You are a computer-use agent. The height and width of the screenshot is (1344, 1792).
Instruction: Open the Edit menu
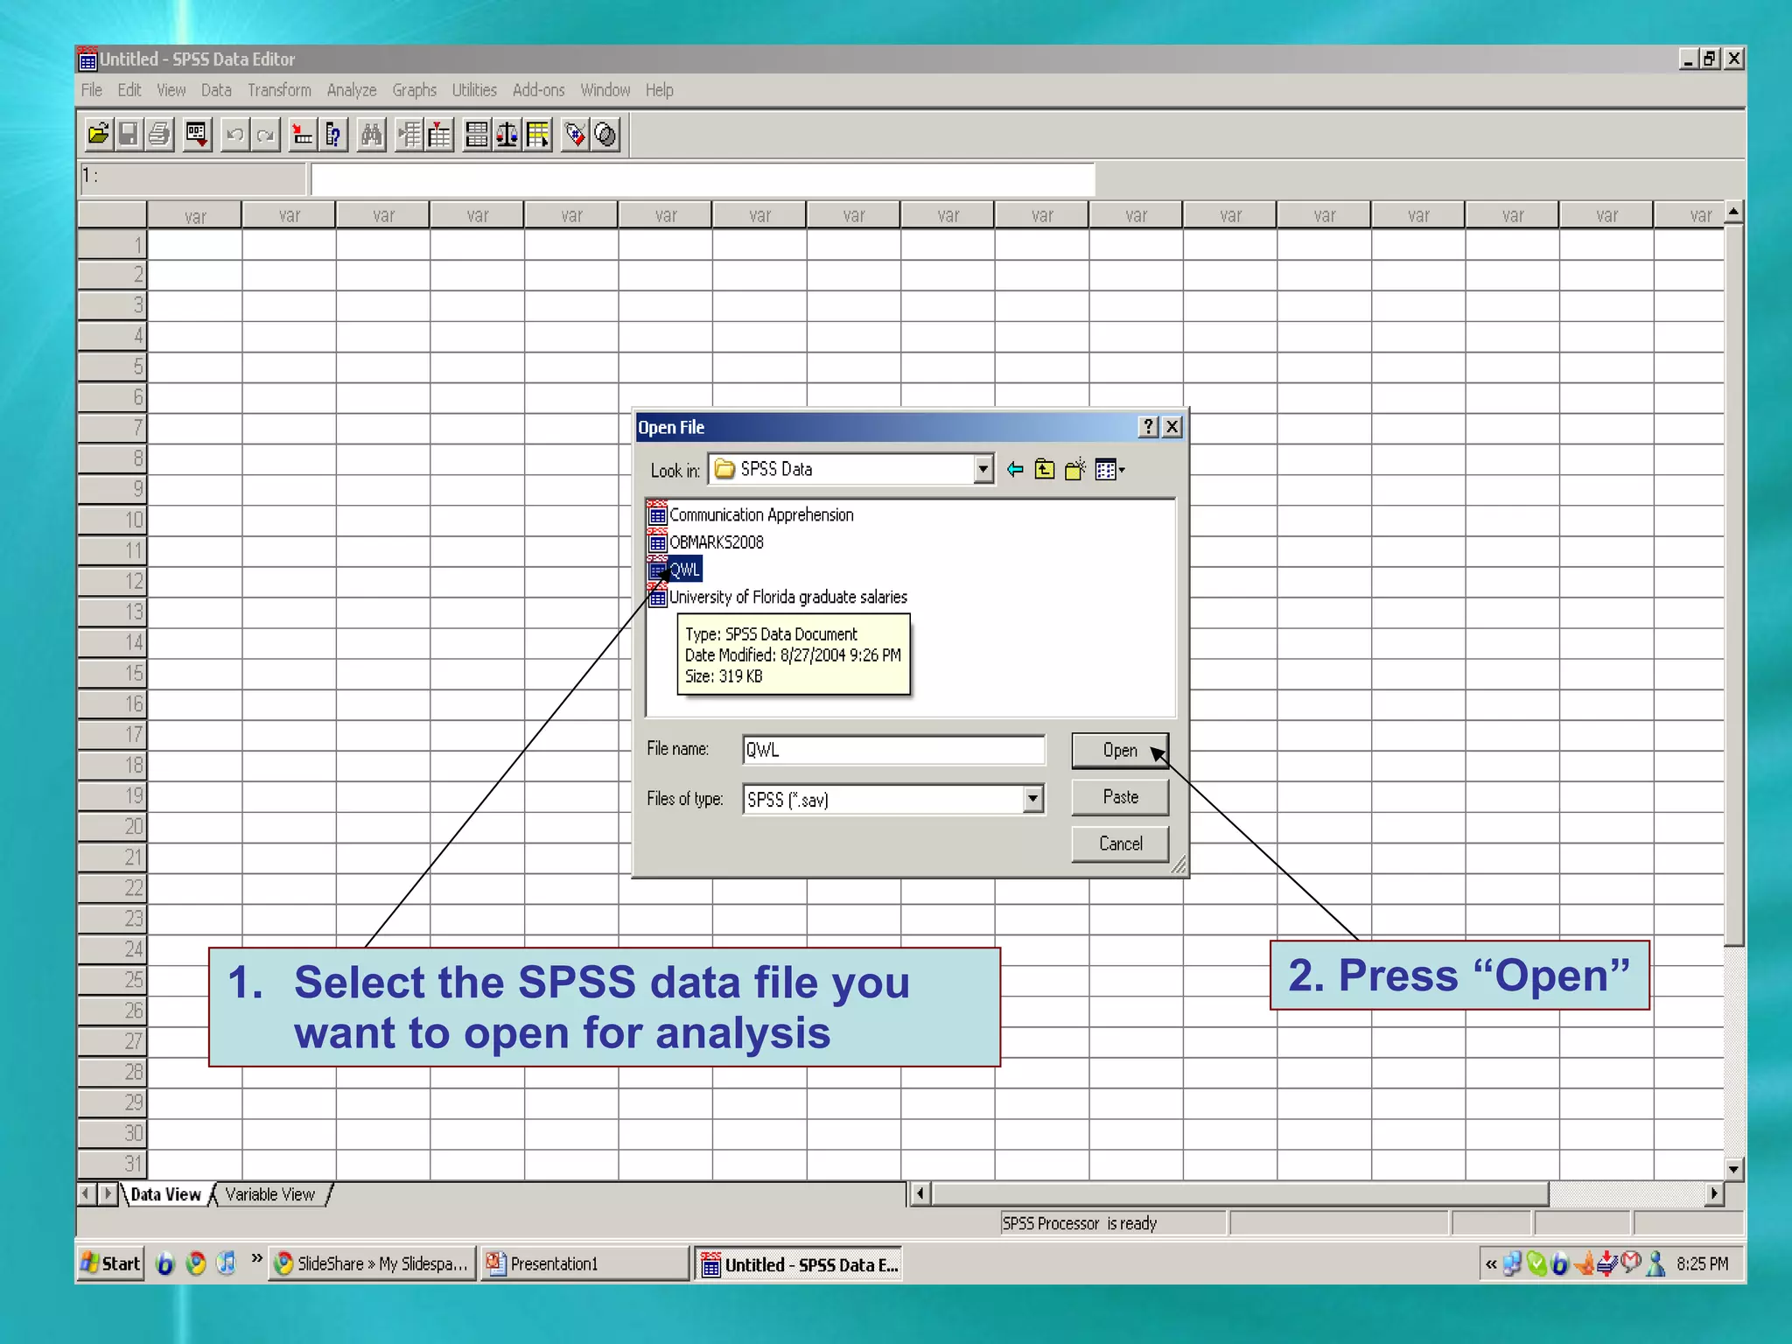(x=129, y=90)
